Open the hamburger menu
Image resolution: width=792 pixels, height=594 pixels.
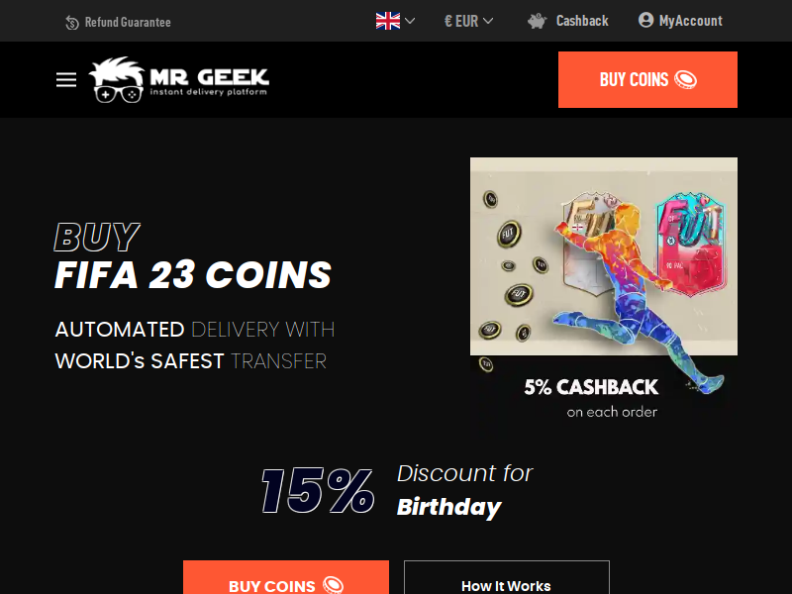pyautogui.click(x=66, y=80)
